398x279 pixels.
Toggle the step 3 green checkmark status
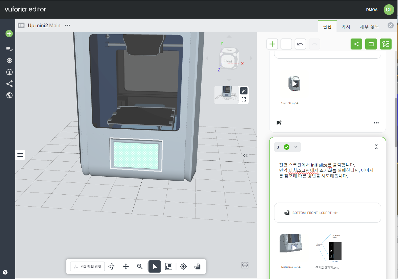287,147
